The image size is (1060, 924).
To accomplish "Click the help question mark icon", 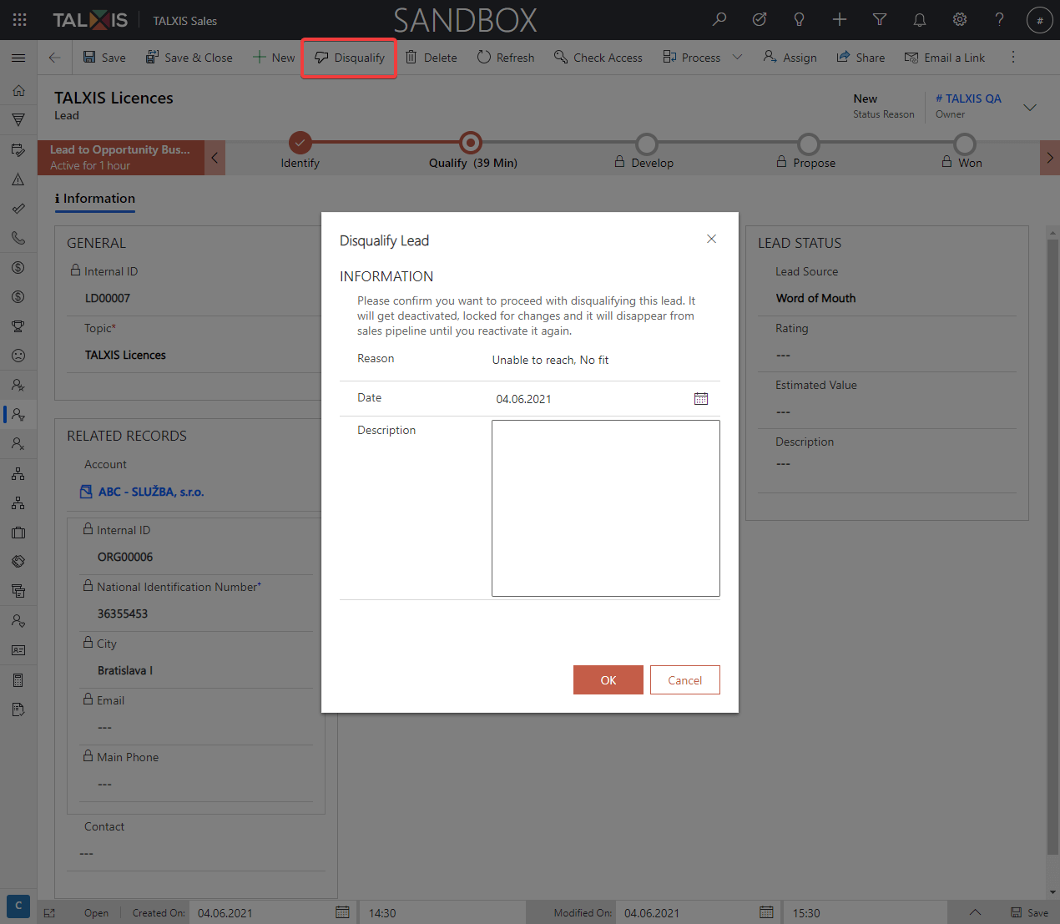I will coord(999,19).
